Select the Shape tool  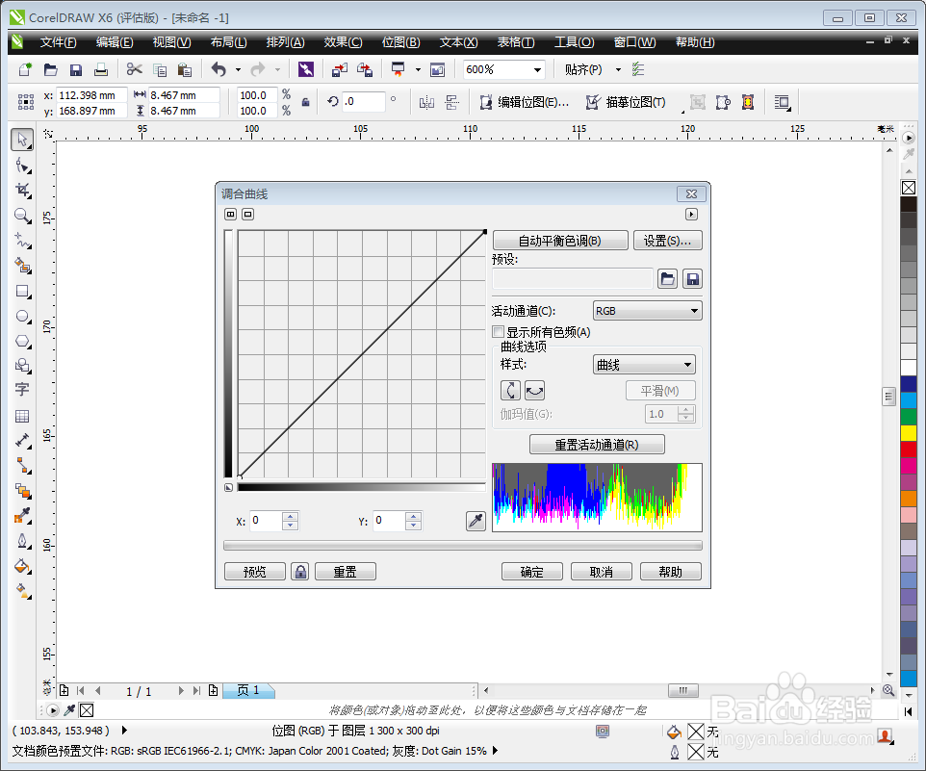pyautogui.click(x=23, y=165)
